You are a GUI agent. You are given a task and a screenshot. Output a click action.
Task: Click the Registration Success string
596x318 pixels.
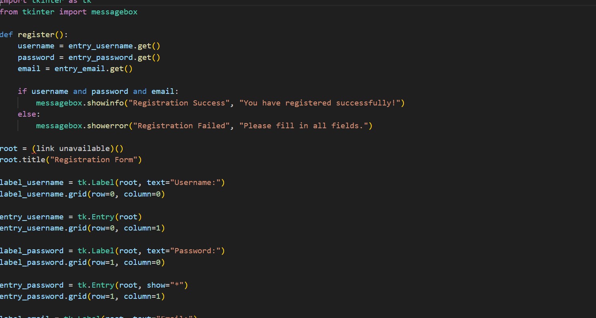click(x=179, y=103)
